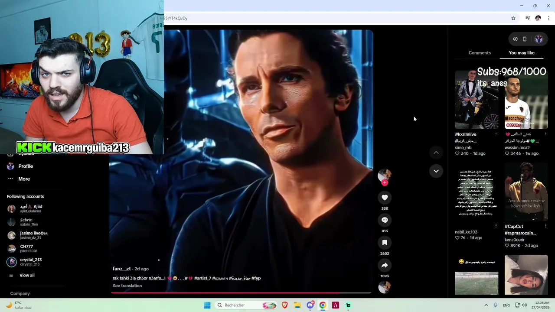Image resolution: width=555 pixels, height=312 pixels.
Task: Play the nabil_kx.103 text video thumbnail
Action: (x=477, y=192)
